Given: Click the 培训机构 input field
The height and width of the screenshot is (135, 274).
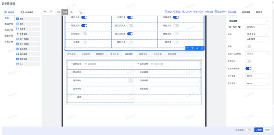Looking at the screenshot, I should coord(108,72).
